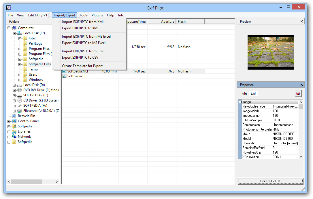The height and width of the screenshot is (199, 313).
Task: Open the Edit EXIF/IPTC menu
Action: coord(39,15)
